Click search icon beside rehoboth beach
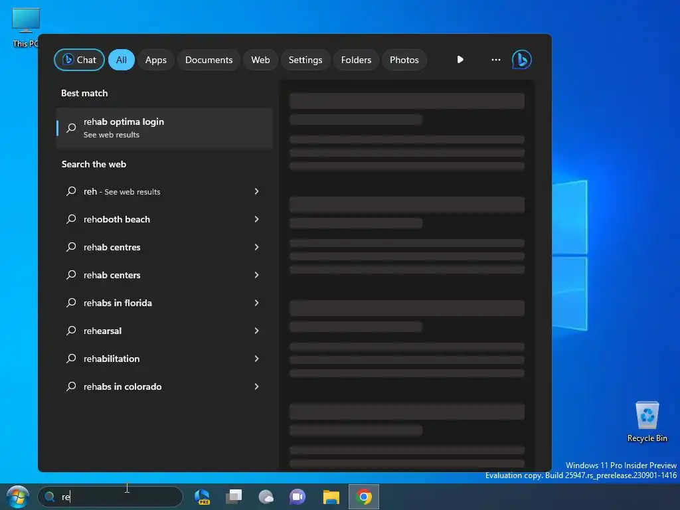The height and width of the screenshot is (510, 680). tap(71, 219)
